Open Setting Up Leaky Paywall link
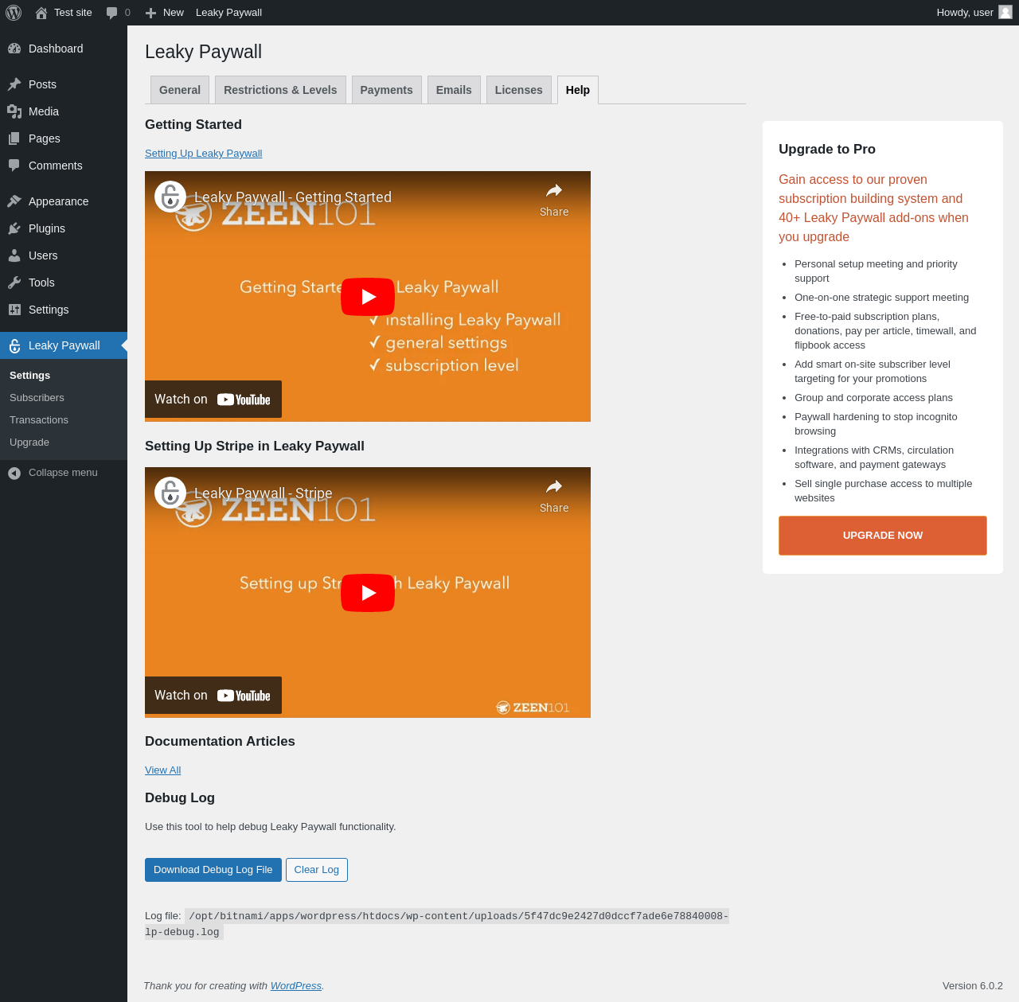Viewport: 1019px width, 1002px height. click(204, 154)
